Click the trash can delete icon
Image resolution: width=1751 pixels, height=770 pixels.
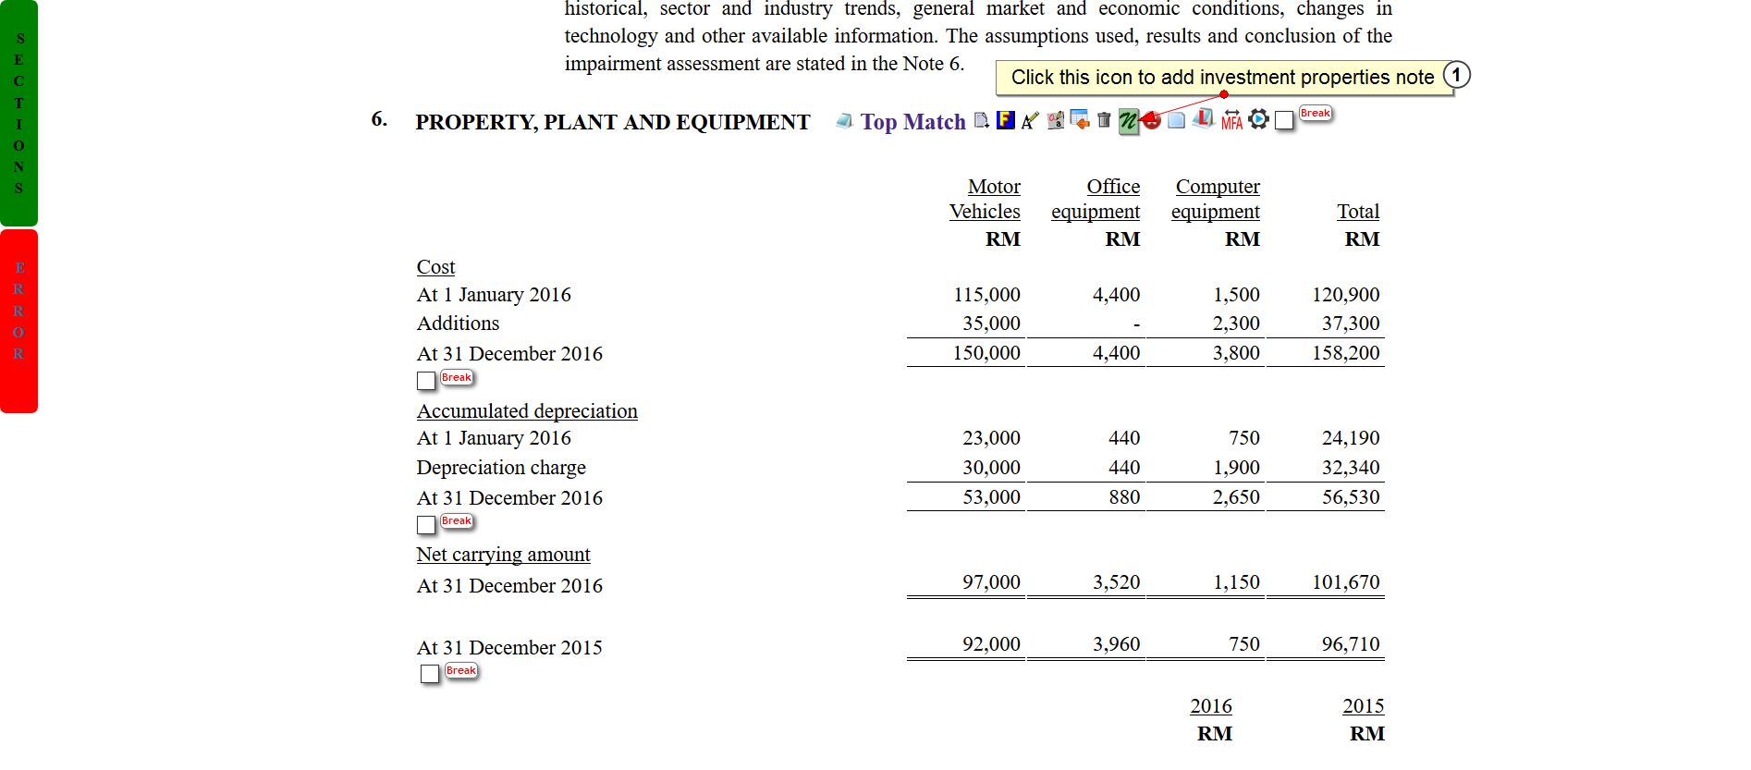pos(1104,120)
